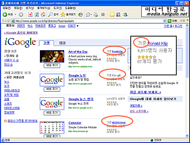Click page icon in address bar
The height and width of the screenshot is (143, 190).
(x=13, y=21)
